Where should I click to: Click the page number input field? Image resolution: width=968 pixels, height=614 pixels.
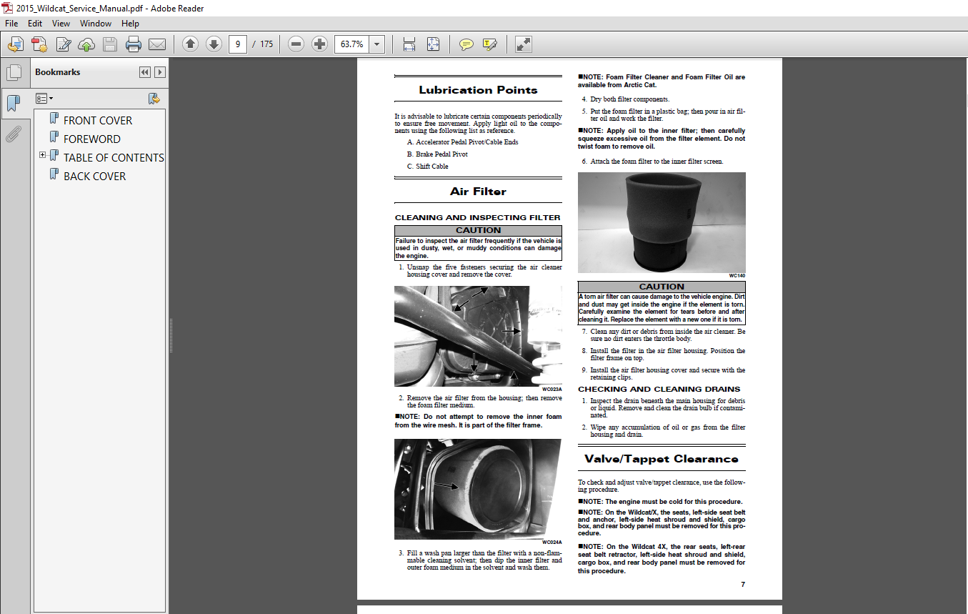238,44
